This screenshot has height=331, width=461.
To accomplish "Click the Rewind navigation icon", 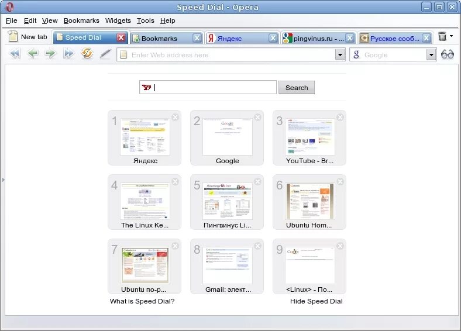I will pos(15,54).
